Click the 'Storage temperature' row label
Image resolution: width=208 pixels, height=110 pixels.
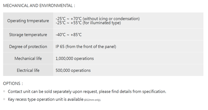pyautogui.click(x=28, y=35)
